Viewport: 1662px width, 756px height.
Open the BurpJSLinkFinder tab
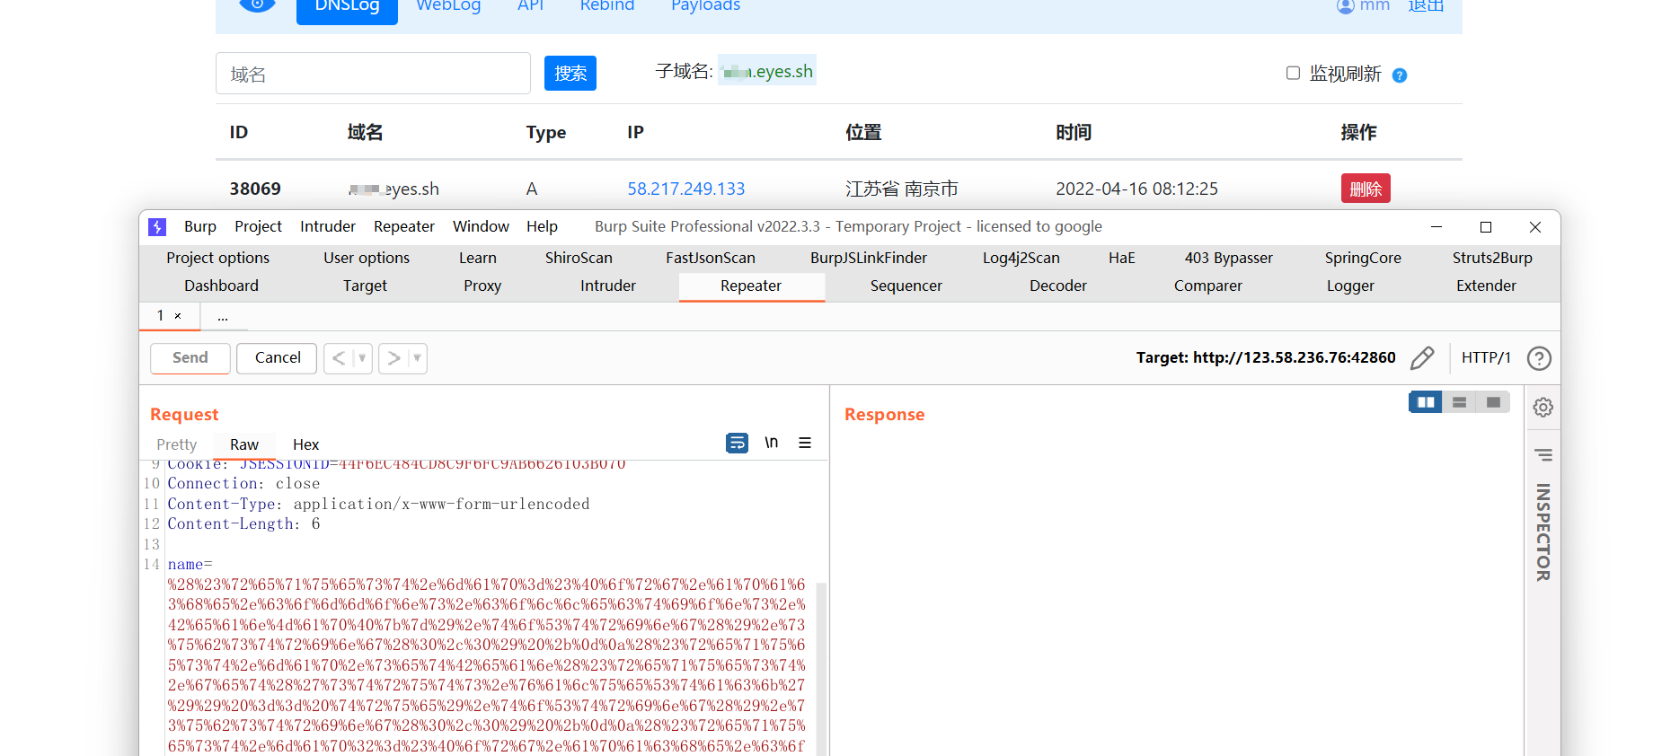(x=869, y=258)
